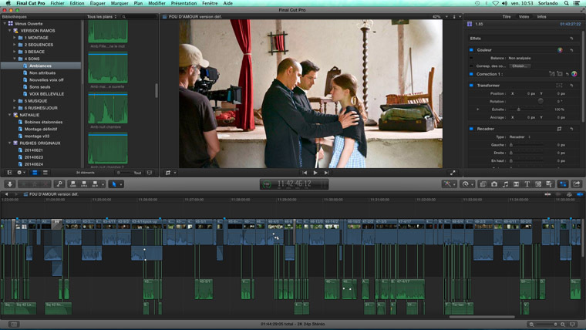Viewport: 586px width, 330px height.
Task: Show on-screen Recadrer crop controls
Action: coord(559,129)
